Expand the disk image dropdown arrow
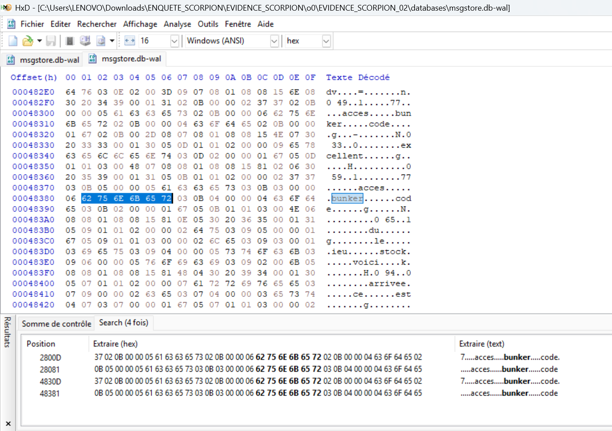Screen dimensions: 612x431 (x=112, y=41)
